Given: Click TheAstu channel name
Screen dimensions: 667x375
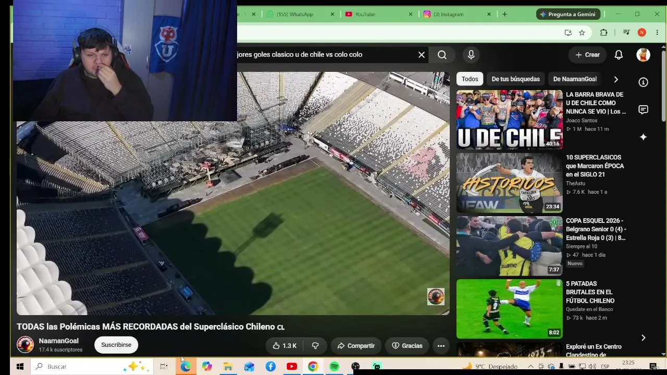Looking at the screenshot, I should click(575, 183).
